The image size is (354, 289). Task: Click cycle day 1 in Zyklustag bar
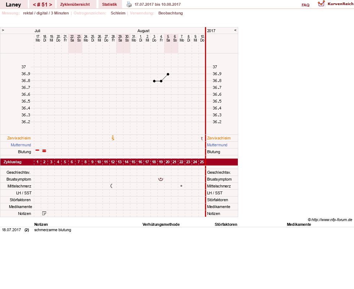click(x=38, y=162)
